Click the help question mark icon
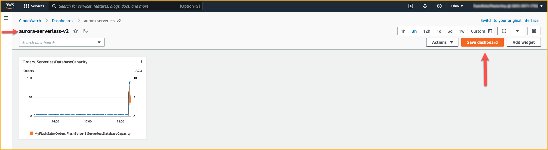The width and height of the screenshot is (548, 150). click(439, 6)
